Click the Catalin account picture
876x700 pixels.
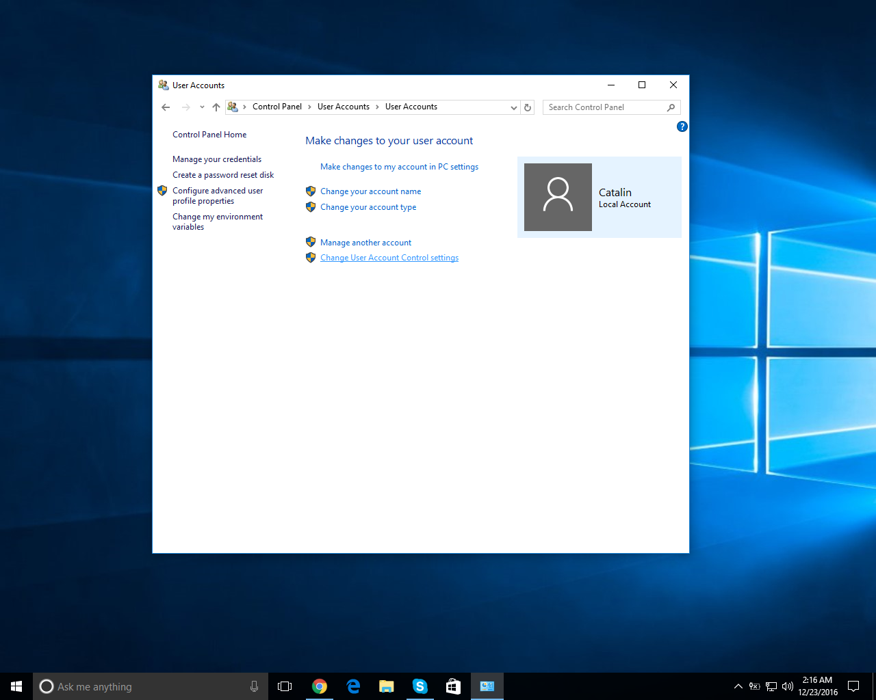(x=558, y=197)
